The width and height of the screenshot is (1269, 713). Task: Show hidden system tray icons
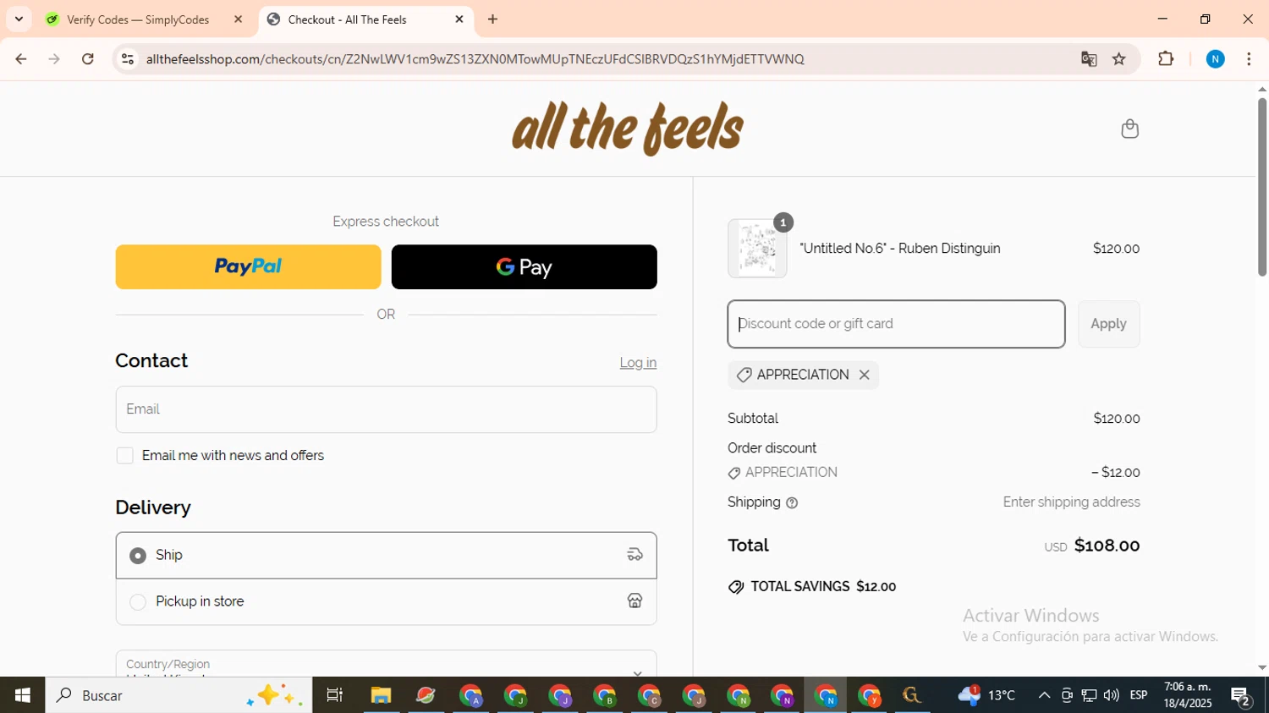1044,695
